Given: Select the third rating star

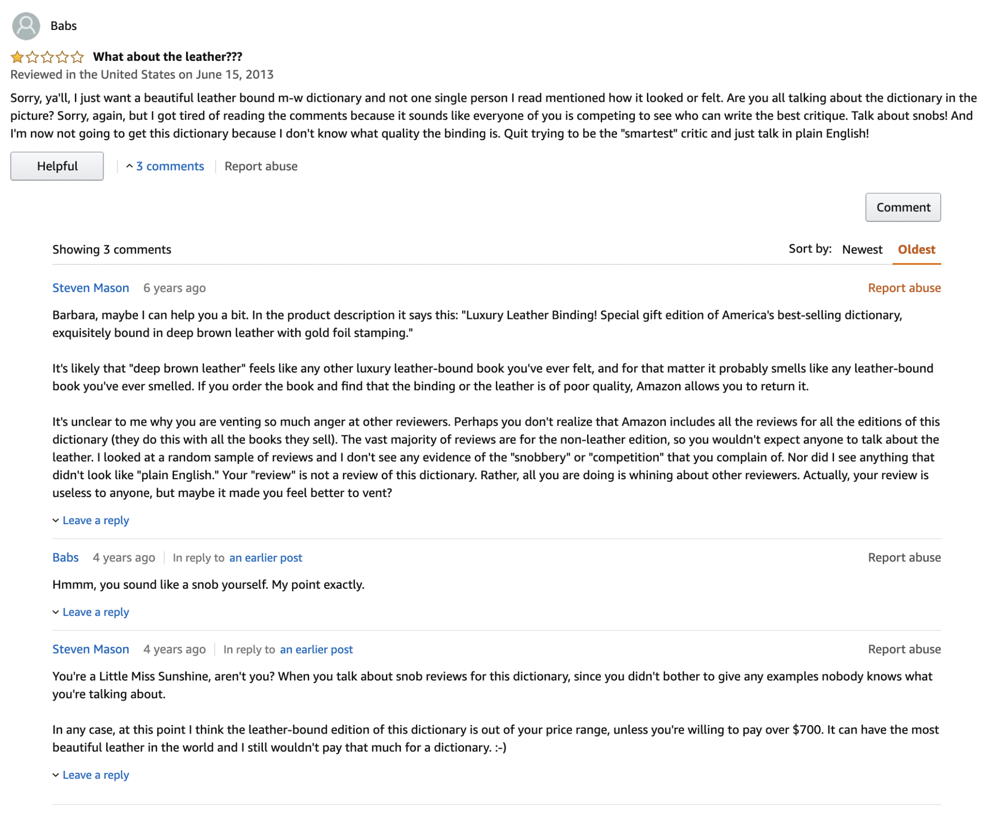Looking at the screenshot, I should pyautogui.click(x=47, y=56).
